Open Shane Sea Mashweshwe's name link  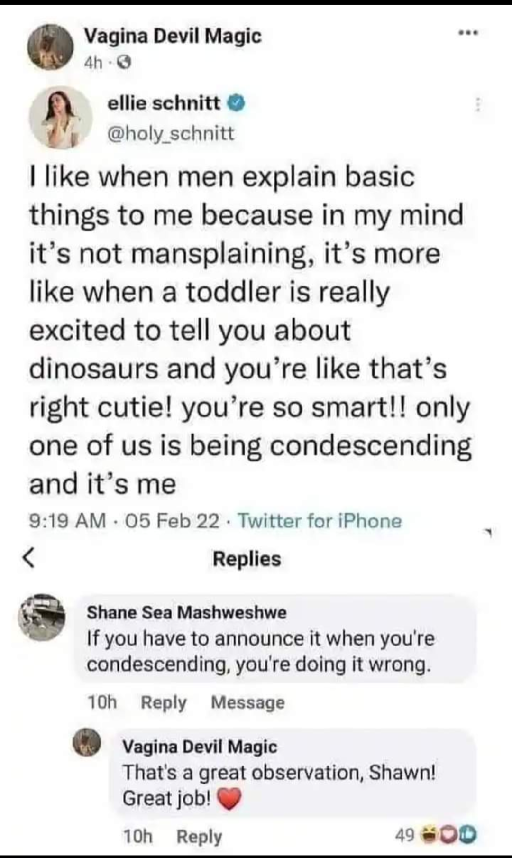coord(186,612)
